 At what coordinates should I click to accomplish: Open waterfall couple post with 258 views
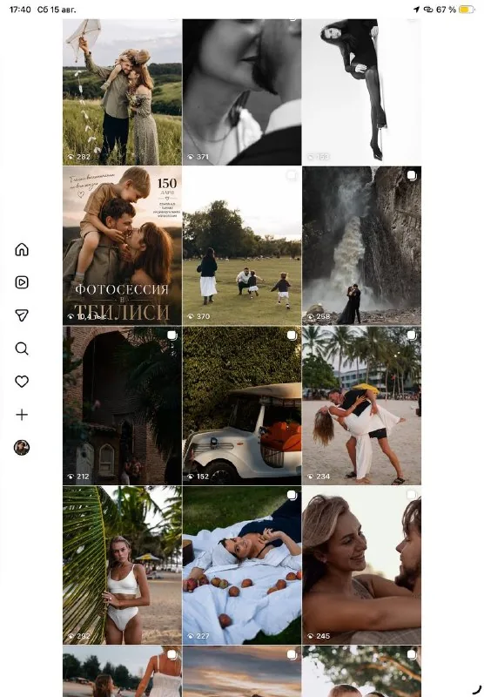click(362, 246)
